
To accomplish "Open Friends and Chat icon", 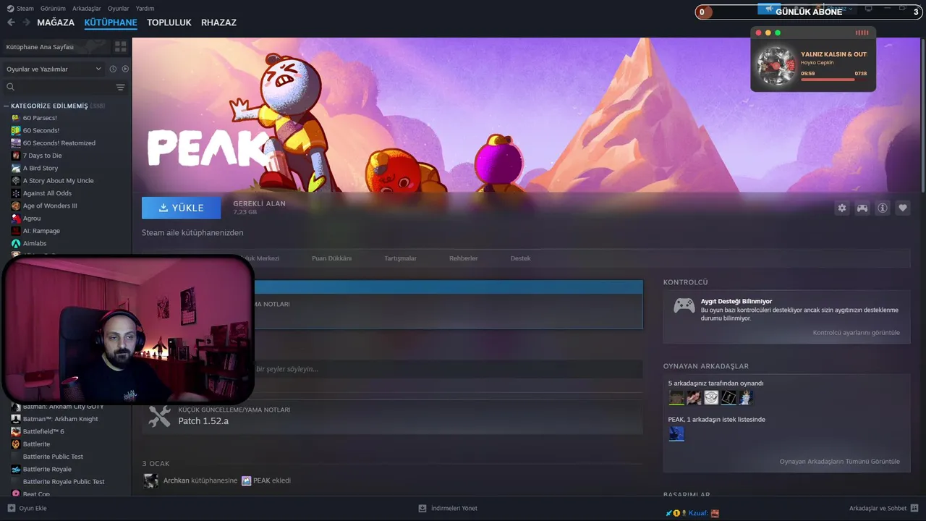I will point(914,508).
